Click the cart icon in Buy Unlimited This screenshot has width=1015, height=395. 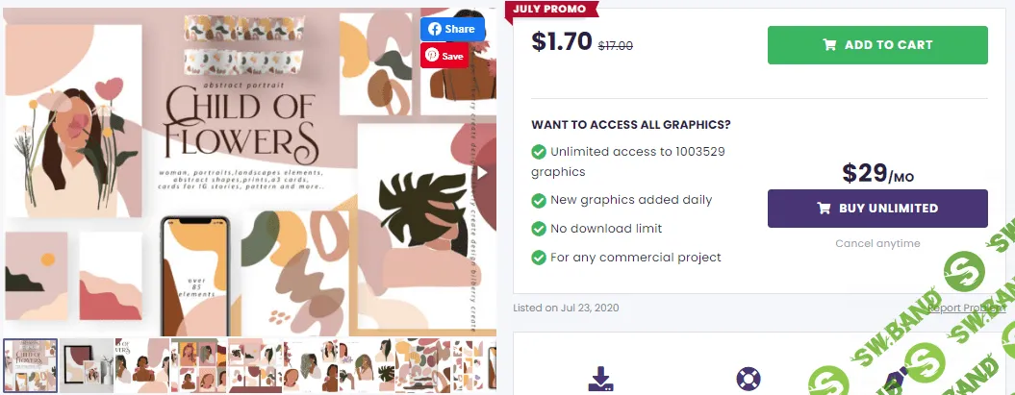pyautogui.click(x=824, y=209)
